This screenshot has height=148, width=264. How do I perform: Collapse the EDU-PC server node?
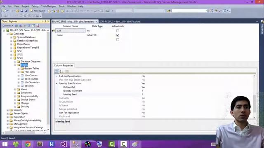point(4,30)
